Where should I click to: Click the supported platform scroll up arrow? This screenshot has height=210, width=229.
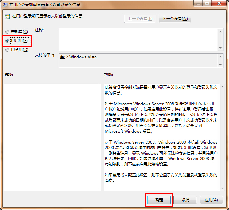(x=220, y=57)
